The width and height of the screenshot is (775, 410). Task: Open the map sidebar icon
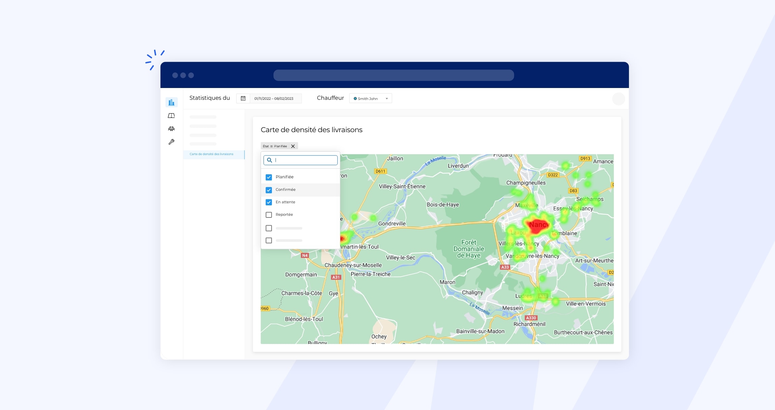click(171, 116)
